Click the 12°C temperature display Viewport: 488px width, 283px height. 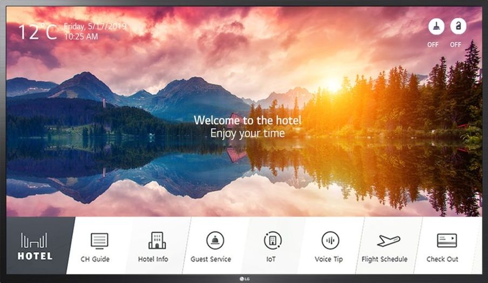[x=38, y=32]
